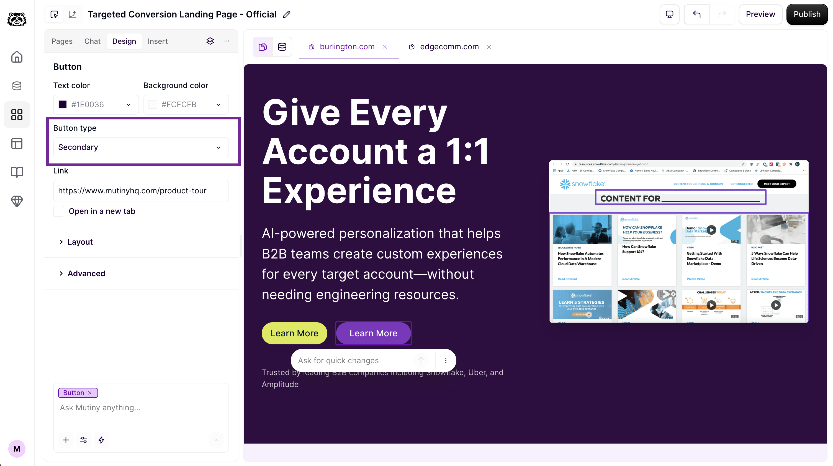
Task: Click the undo arrow in top toolbar
Action: tap(696, 14)
